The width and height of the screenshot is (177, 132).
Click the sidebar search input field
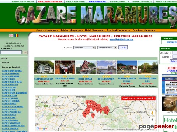point(11,52)
